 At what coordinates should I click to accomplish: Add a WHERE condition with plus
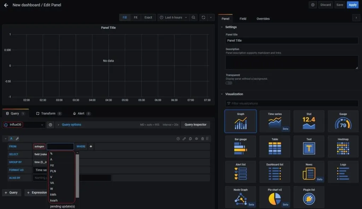click(x=91, y=146)
